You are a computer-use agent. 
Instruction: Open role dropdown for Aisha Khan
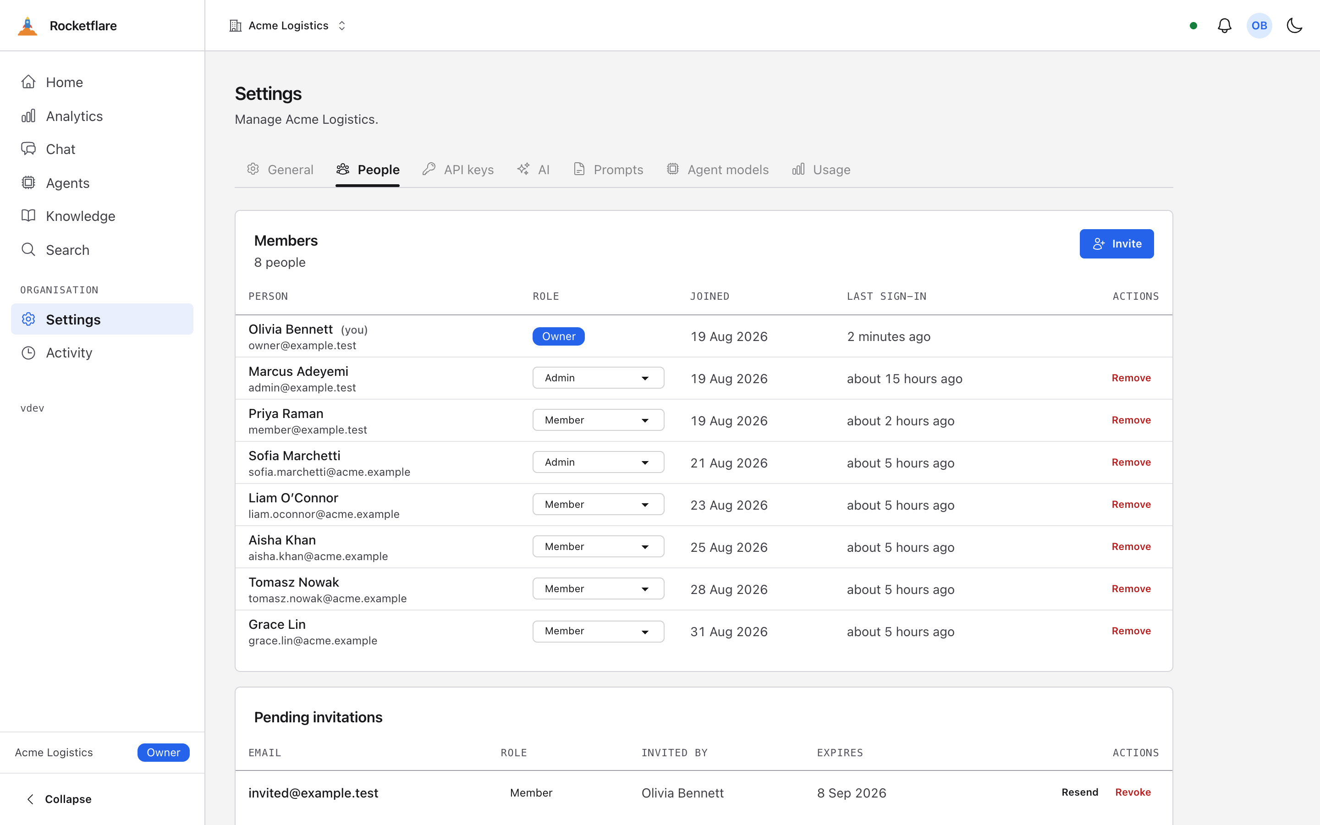tap(599, 547)
